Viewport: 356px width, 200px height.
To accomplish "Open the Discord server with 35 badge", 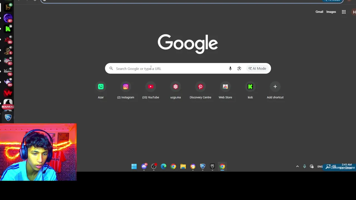I will point(8,39).
